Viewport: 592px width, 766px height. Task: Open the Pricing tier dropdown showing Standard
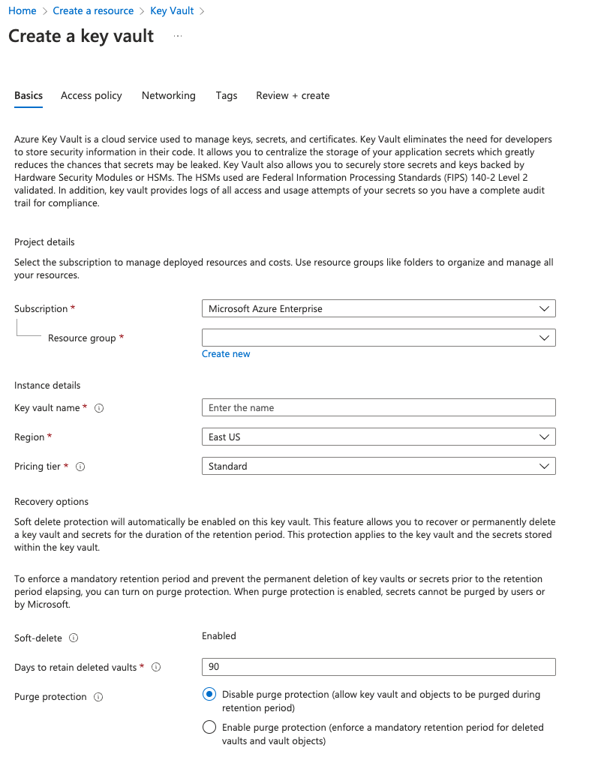pos(379,466)
